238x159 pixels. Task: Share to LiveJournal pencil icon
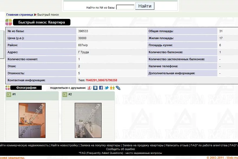118,88
